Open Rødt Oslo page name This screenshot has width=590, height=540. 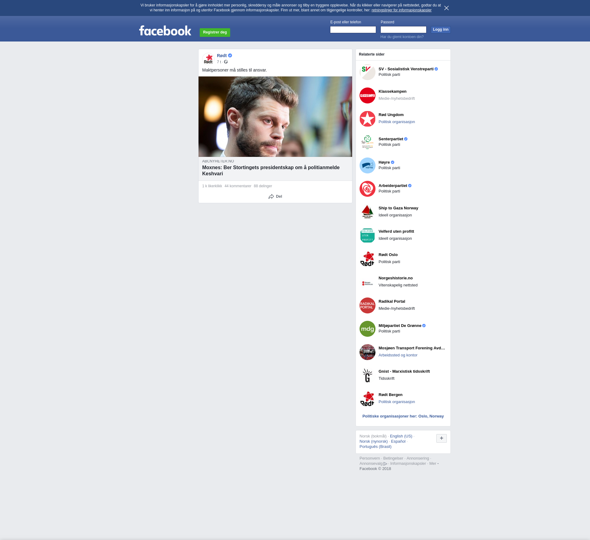(x=388, y=255)
